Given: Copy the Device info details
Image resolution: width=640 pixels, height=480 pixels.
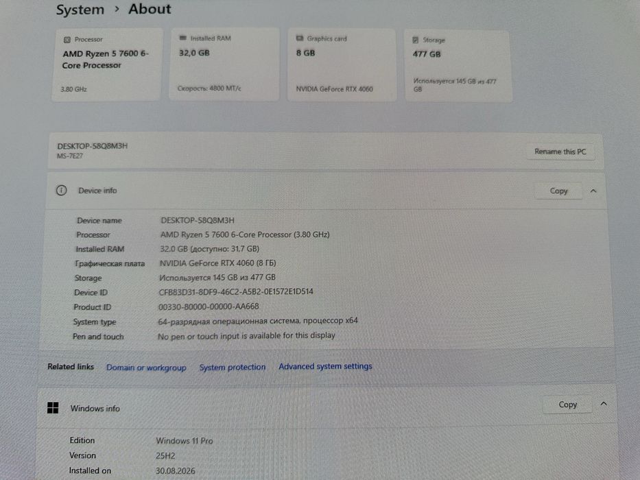Looking at the screenshot, I should click(558, 191).
